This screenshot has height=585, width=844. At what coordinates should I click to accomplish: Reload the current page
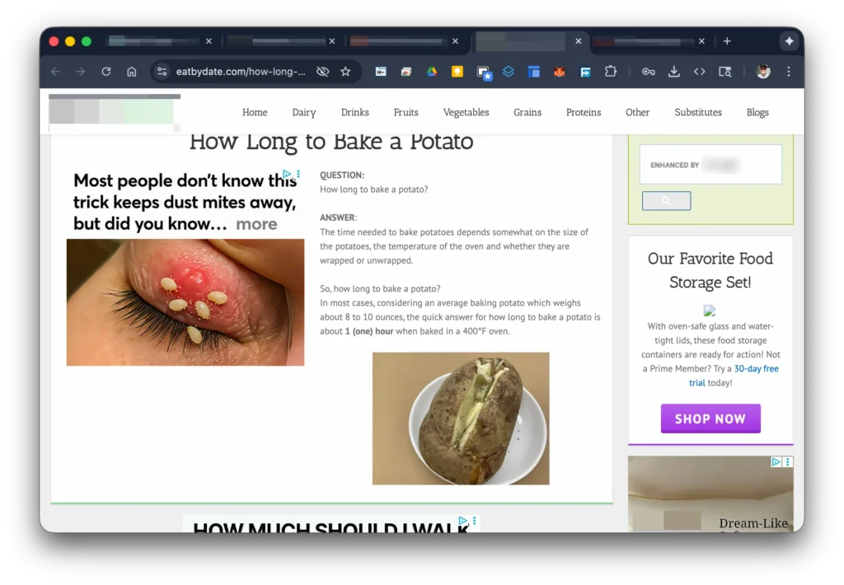[106, 72]
